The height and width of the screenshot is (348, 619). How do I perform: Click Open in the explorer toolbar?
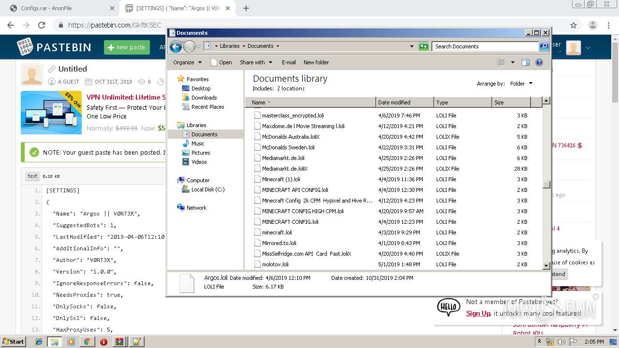[x=221, y=62]
